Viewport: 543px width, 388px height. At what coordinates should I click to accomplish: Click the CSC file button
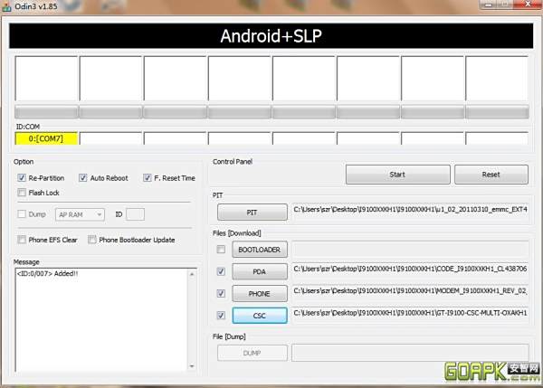[260, 316]
